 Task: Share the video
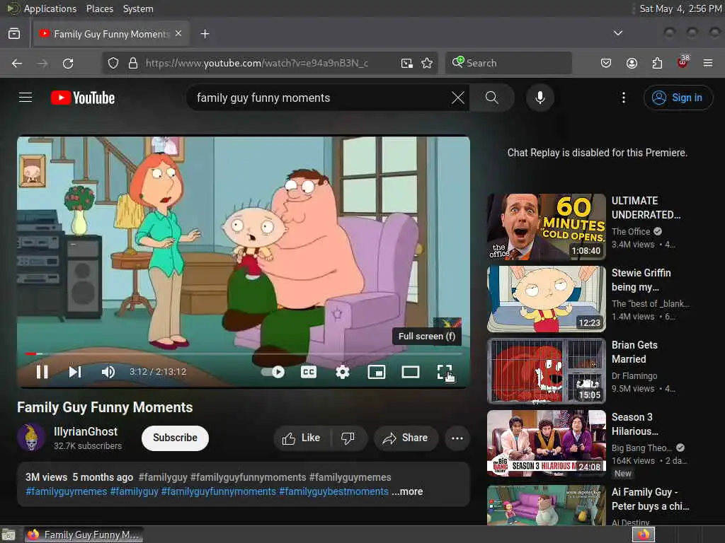point(405,438)
